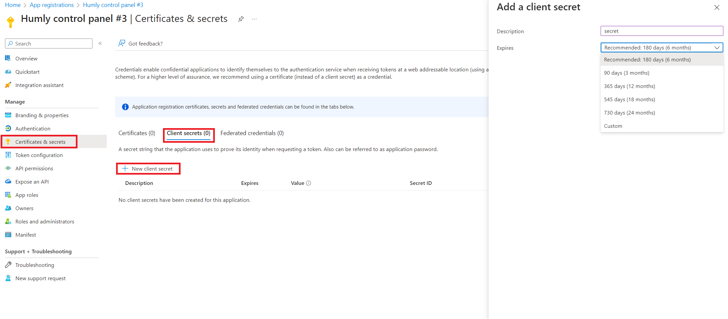Pin the page with the pin icon
This screenshot has height=319, width=728.
[x=241, y=19]
